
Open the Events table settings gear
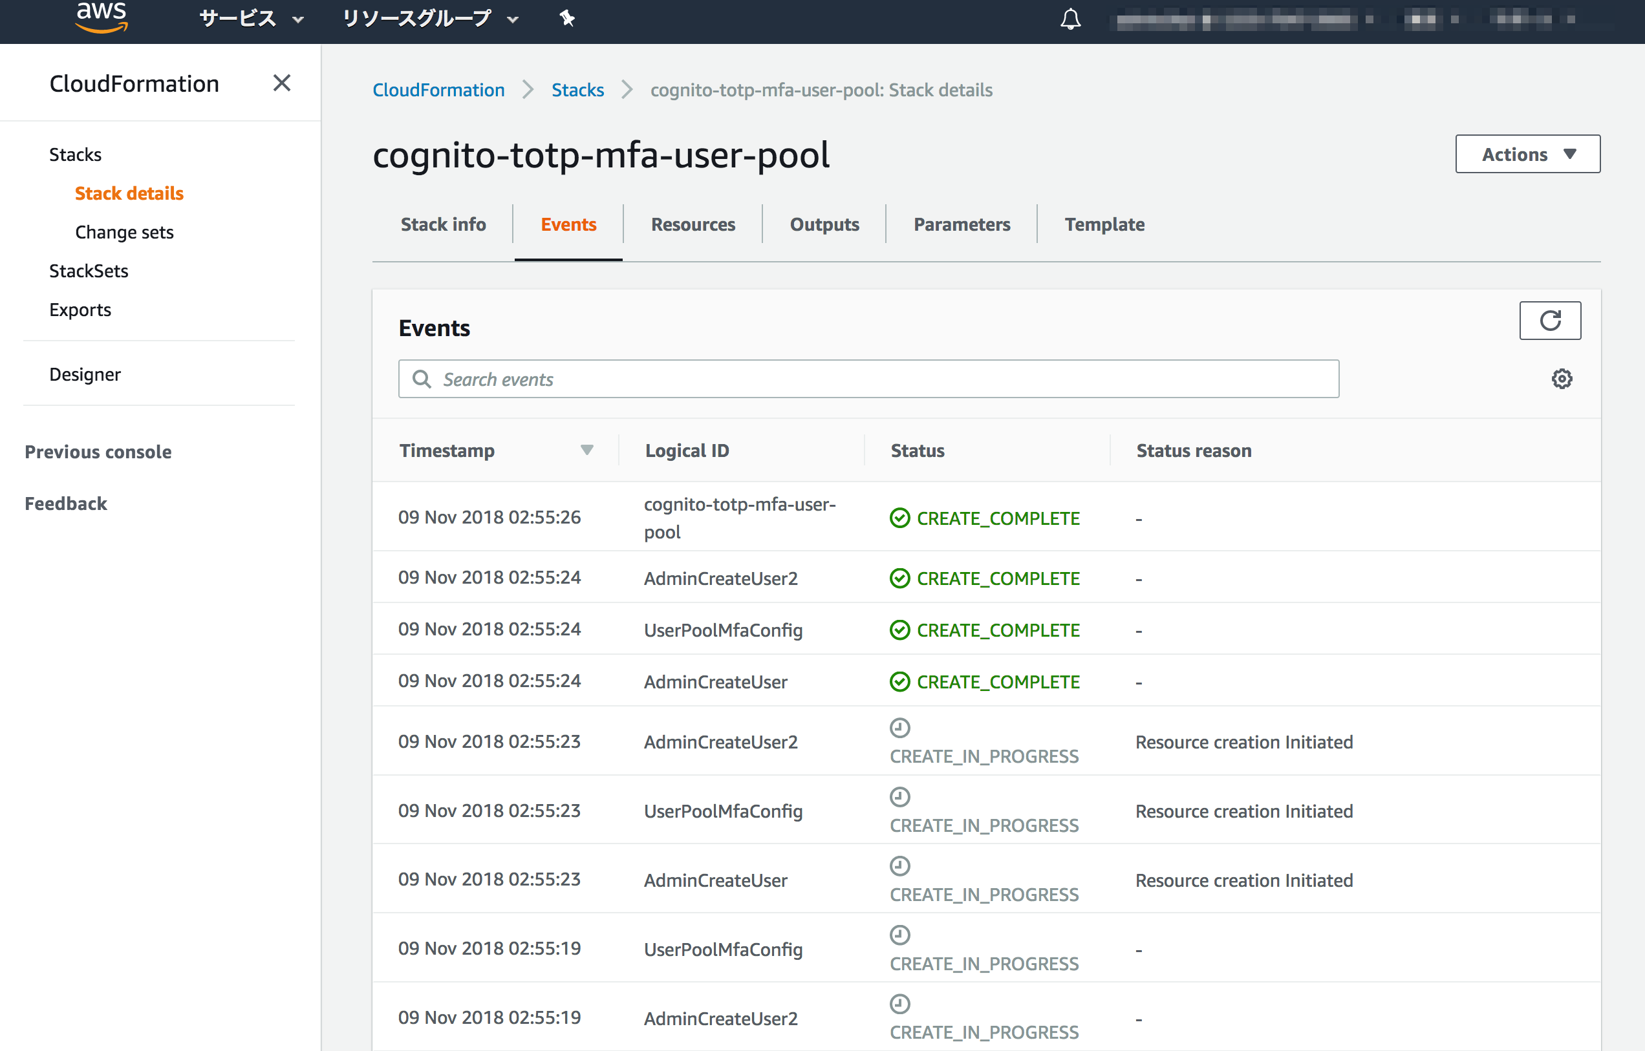[x=1562, y=379]
